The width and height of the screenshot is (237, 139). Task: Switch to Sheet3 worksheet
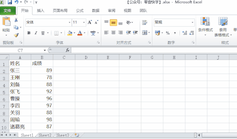63,135
